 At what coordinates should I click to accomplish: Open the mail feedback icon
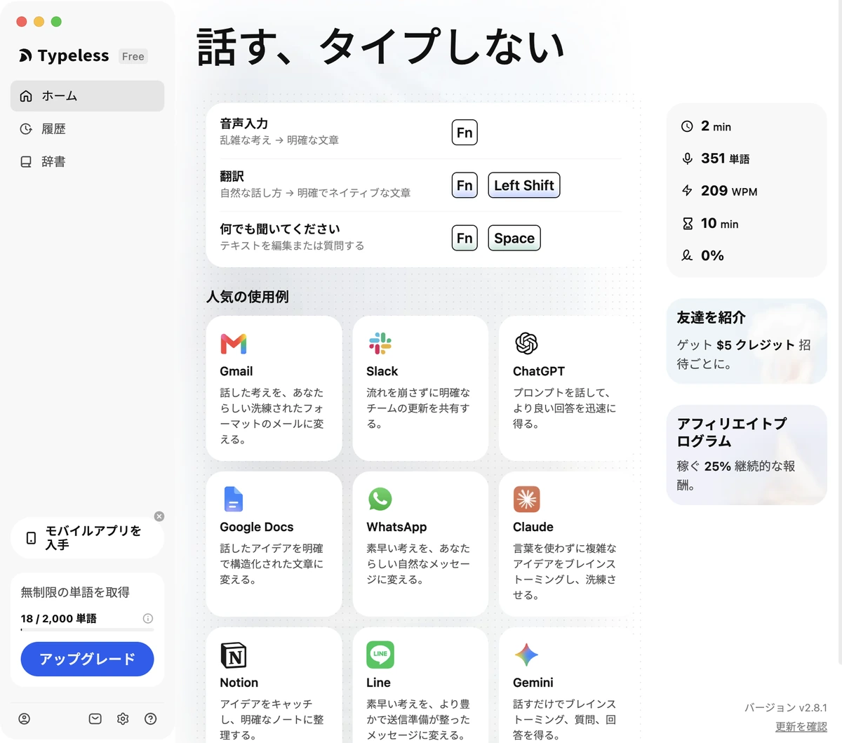click(95, 719)
